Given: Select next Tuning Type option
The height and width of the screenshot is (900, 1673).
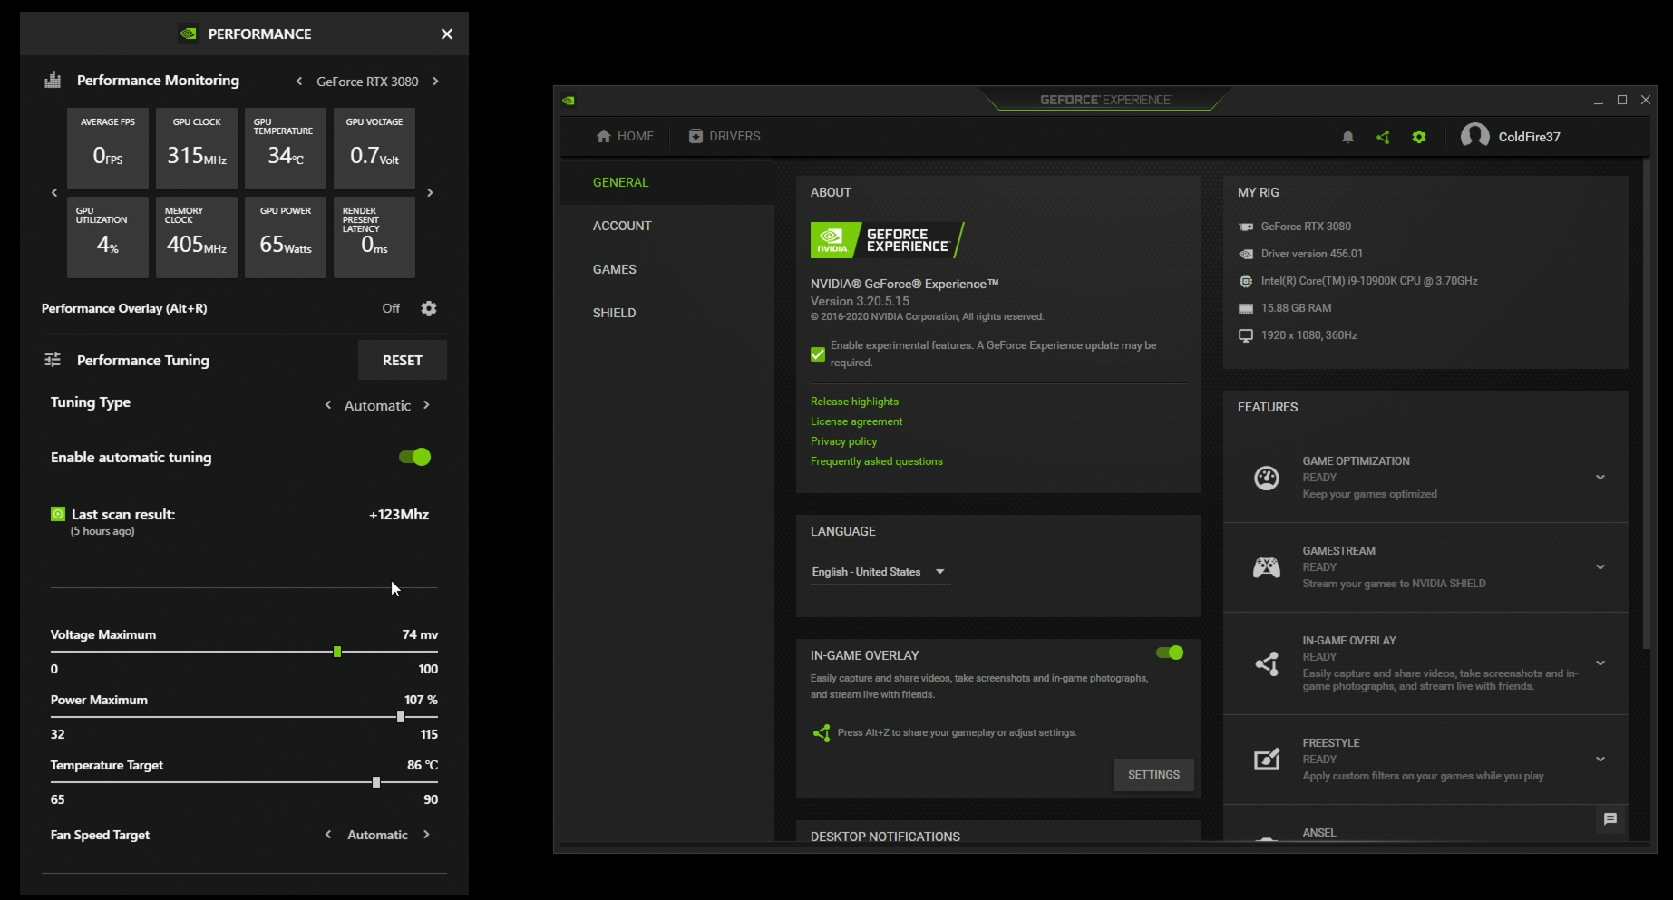Looking at the screenshot, I should tap(426, 405).
